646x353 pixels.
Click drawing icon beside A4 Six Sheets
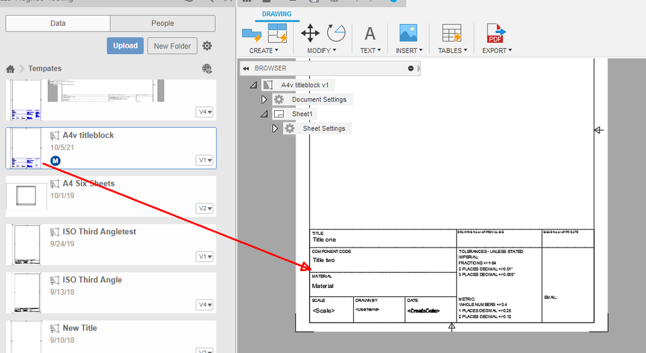point(55,184)
